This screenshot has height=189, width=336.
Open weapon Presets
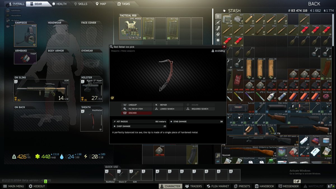(242, 186)
